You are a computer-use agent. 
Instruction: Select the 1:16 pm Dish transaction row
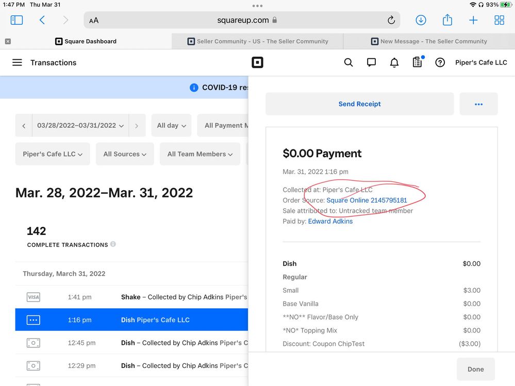point(131,320)
